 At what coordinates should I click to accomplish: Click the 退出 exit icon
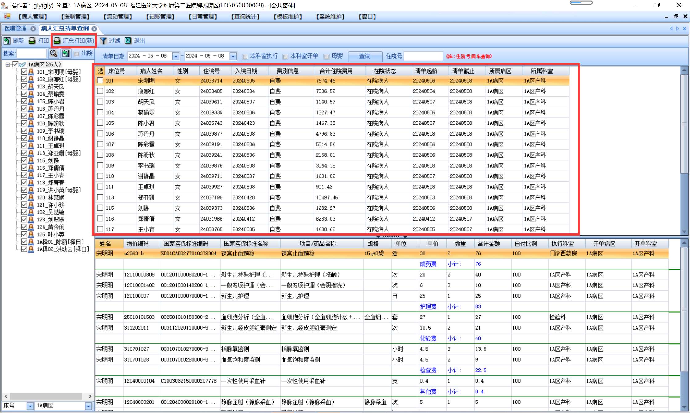tap(128, 41)
